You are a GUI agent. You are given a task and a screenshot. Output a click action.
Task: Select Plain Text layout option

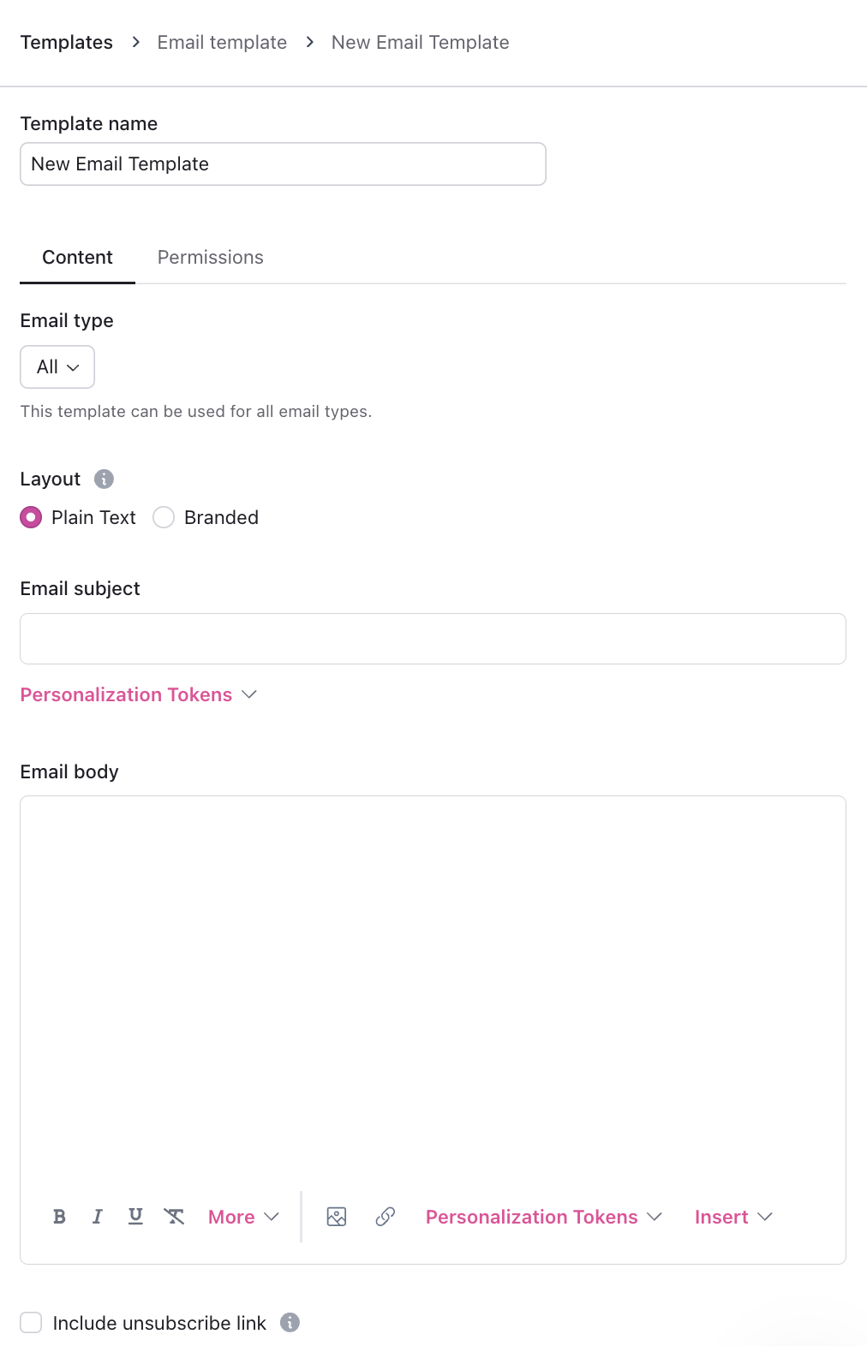coord(32,517)
